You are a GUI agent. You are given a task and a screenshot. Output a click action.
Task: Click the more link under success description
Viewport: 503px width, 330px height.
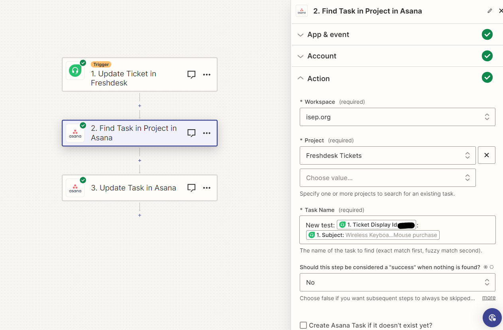click(489, 297)
